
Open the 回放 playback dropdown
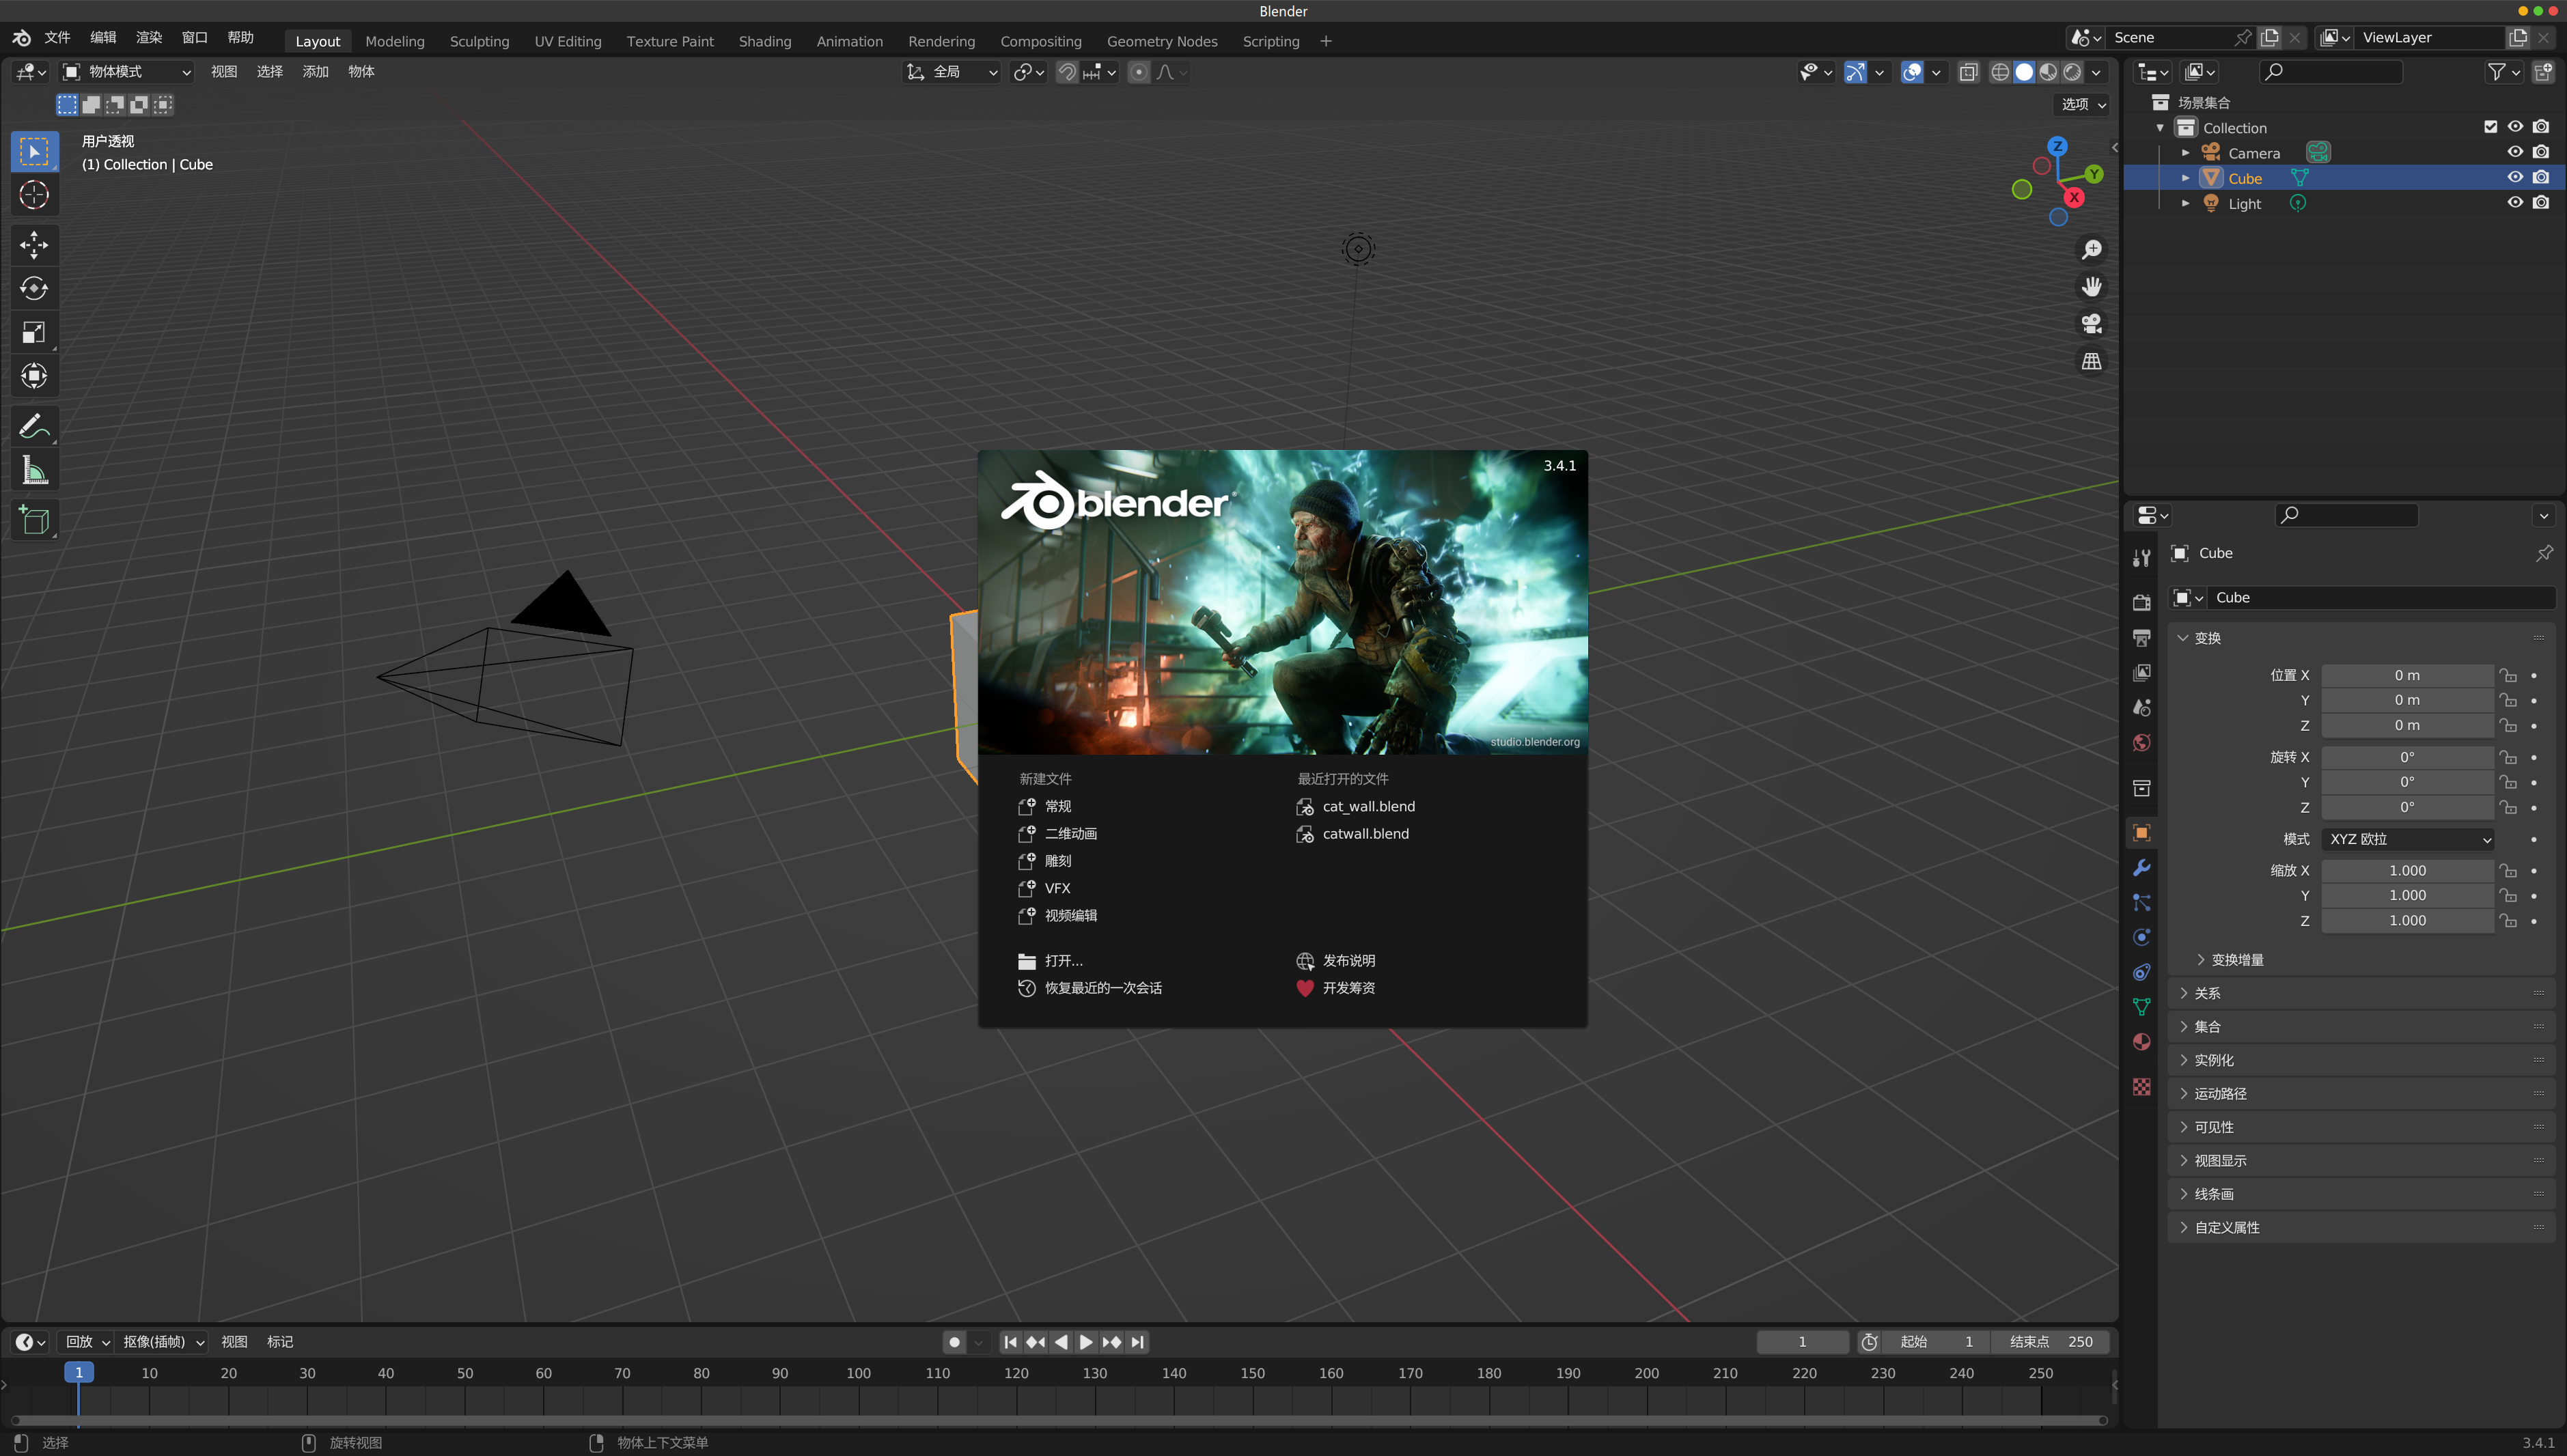tap(86, 1342)
